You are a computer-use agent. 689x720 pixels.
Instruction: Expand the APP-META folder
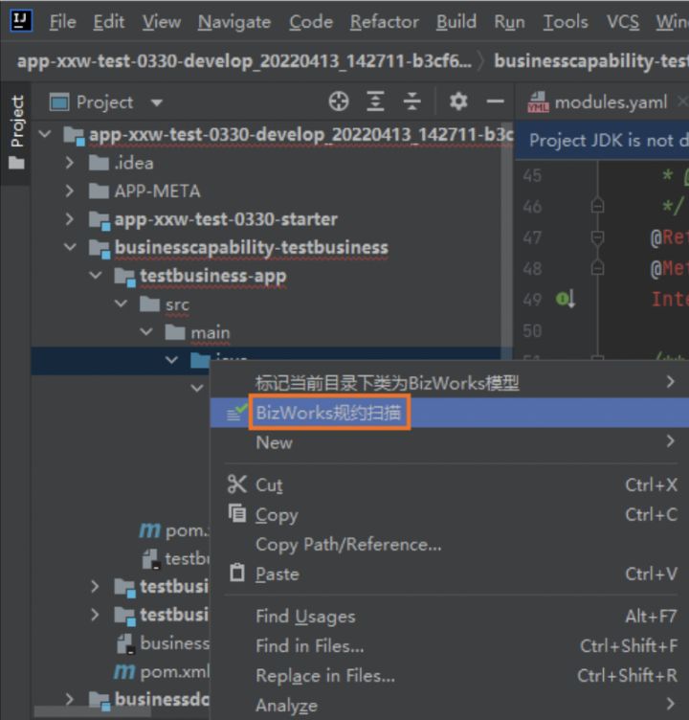(x=70, y=191)
